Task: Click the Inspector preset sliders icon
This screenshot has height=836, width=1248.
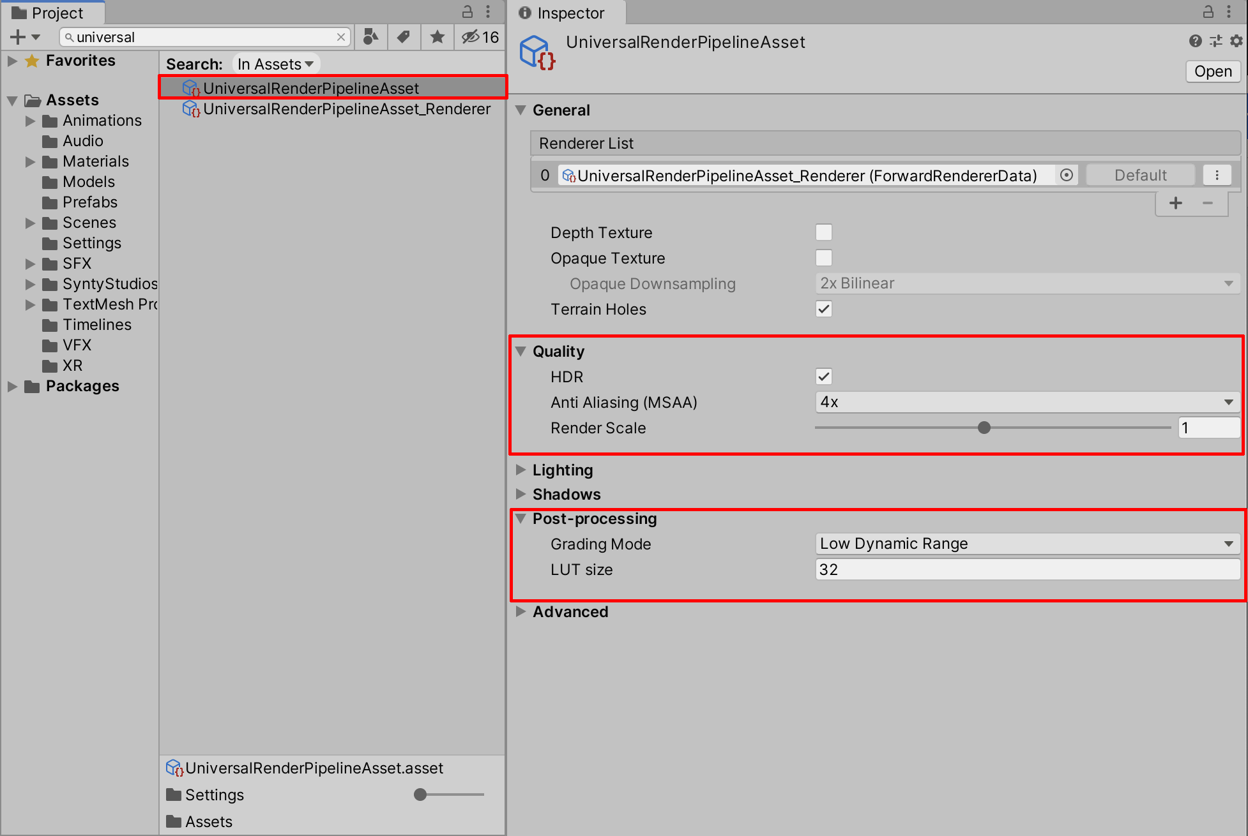Action: (x=1216, y=41)
